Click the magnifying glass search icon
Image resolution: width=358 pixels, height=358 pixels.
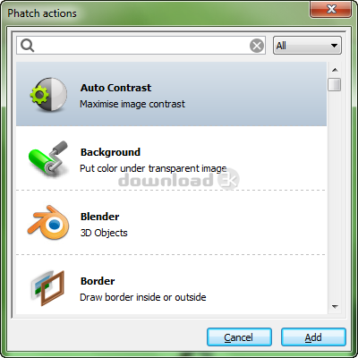[28, 46]
